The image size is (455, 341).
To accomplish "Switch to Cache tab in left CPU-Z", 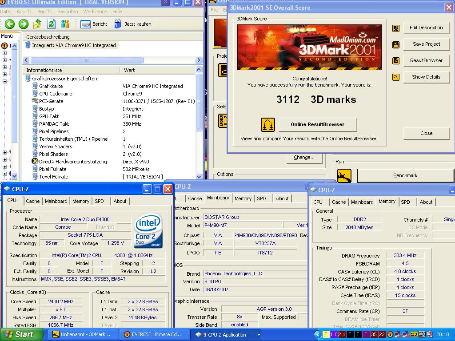I will click(32, 201).
